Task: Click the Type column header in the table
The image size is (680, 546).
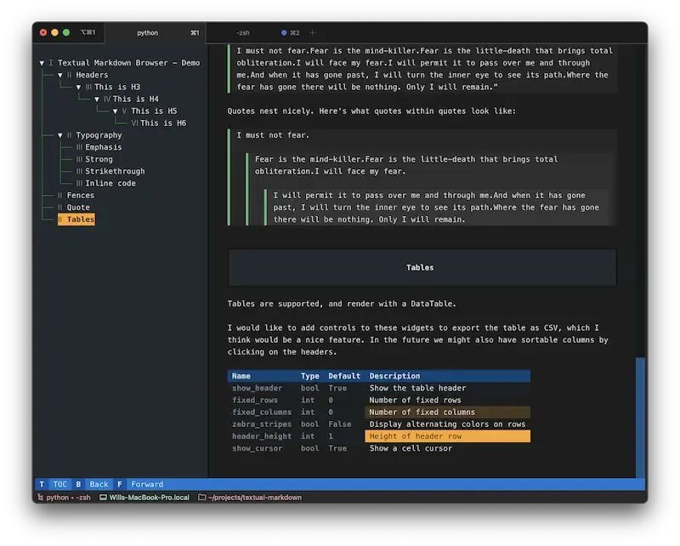Action: click(x=309, y=376)
